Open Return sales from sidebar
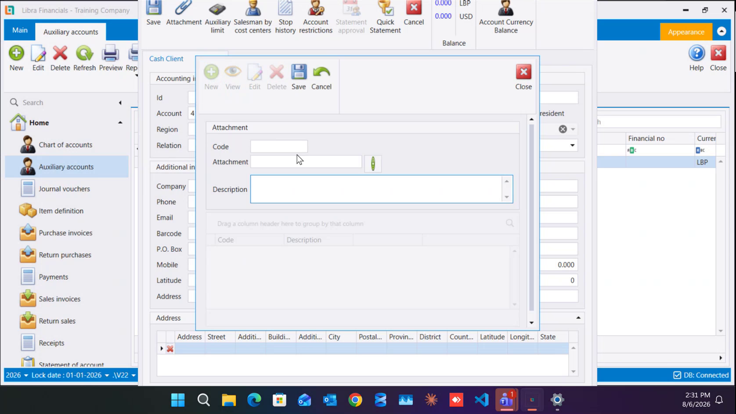 (57, 321)
